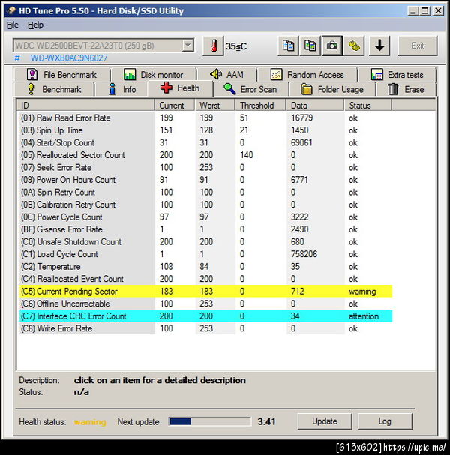Open the Help menu

[x=35, y=25]
